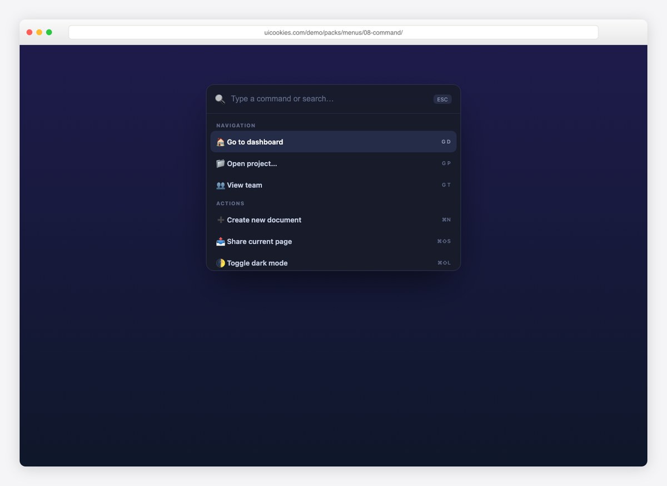The height and width of the screenshot is (486, 667).
Task: Minimize the window with the yellow button
Action: pyautogui.click(x=39, y=32)
